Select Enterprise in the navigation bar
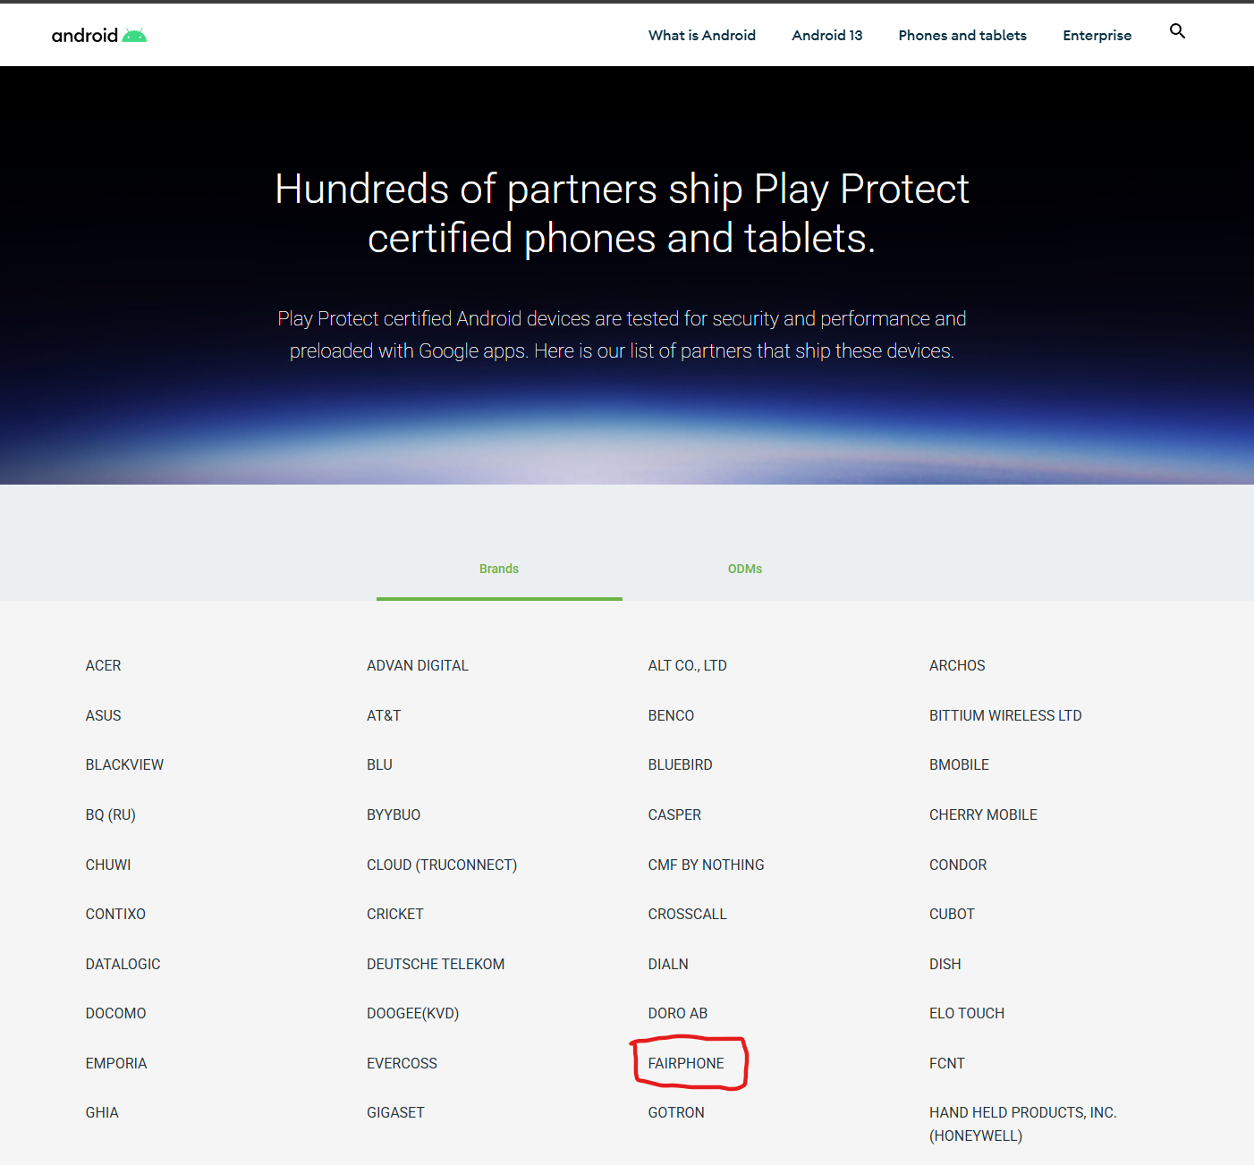Viewport: 1254px width, 1165px height. click(1097, 35)
